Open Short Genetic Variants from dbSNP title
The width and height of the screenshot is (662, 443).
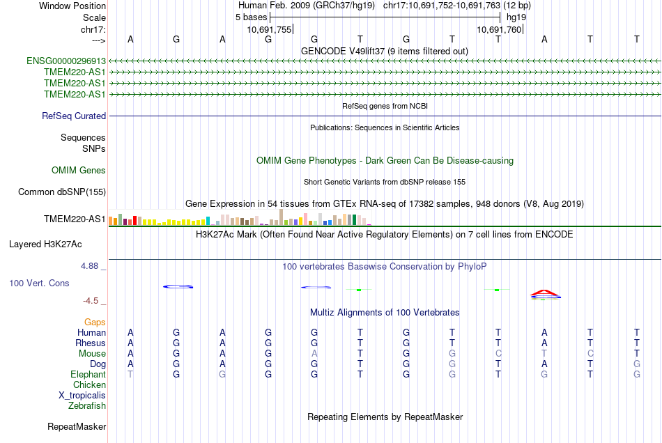pos(385,182)
